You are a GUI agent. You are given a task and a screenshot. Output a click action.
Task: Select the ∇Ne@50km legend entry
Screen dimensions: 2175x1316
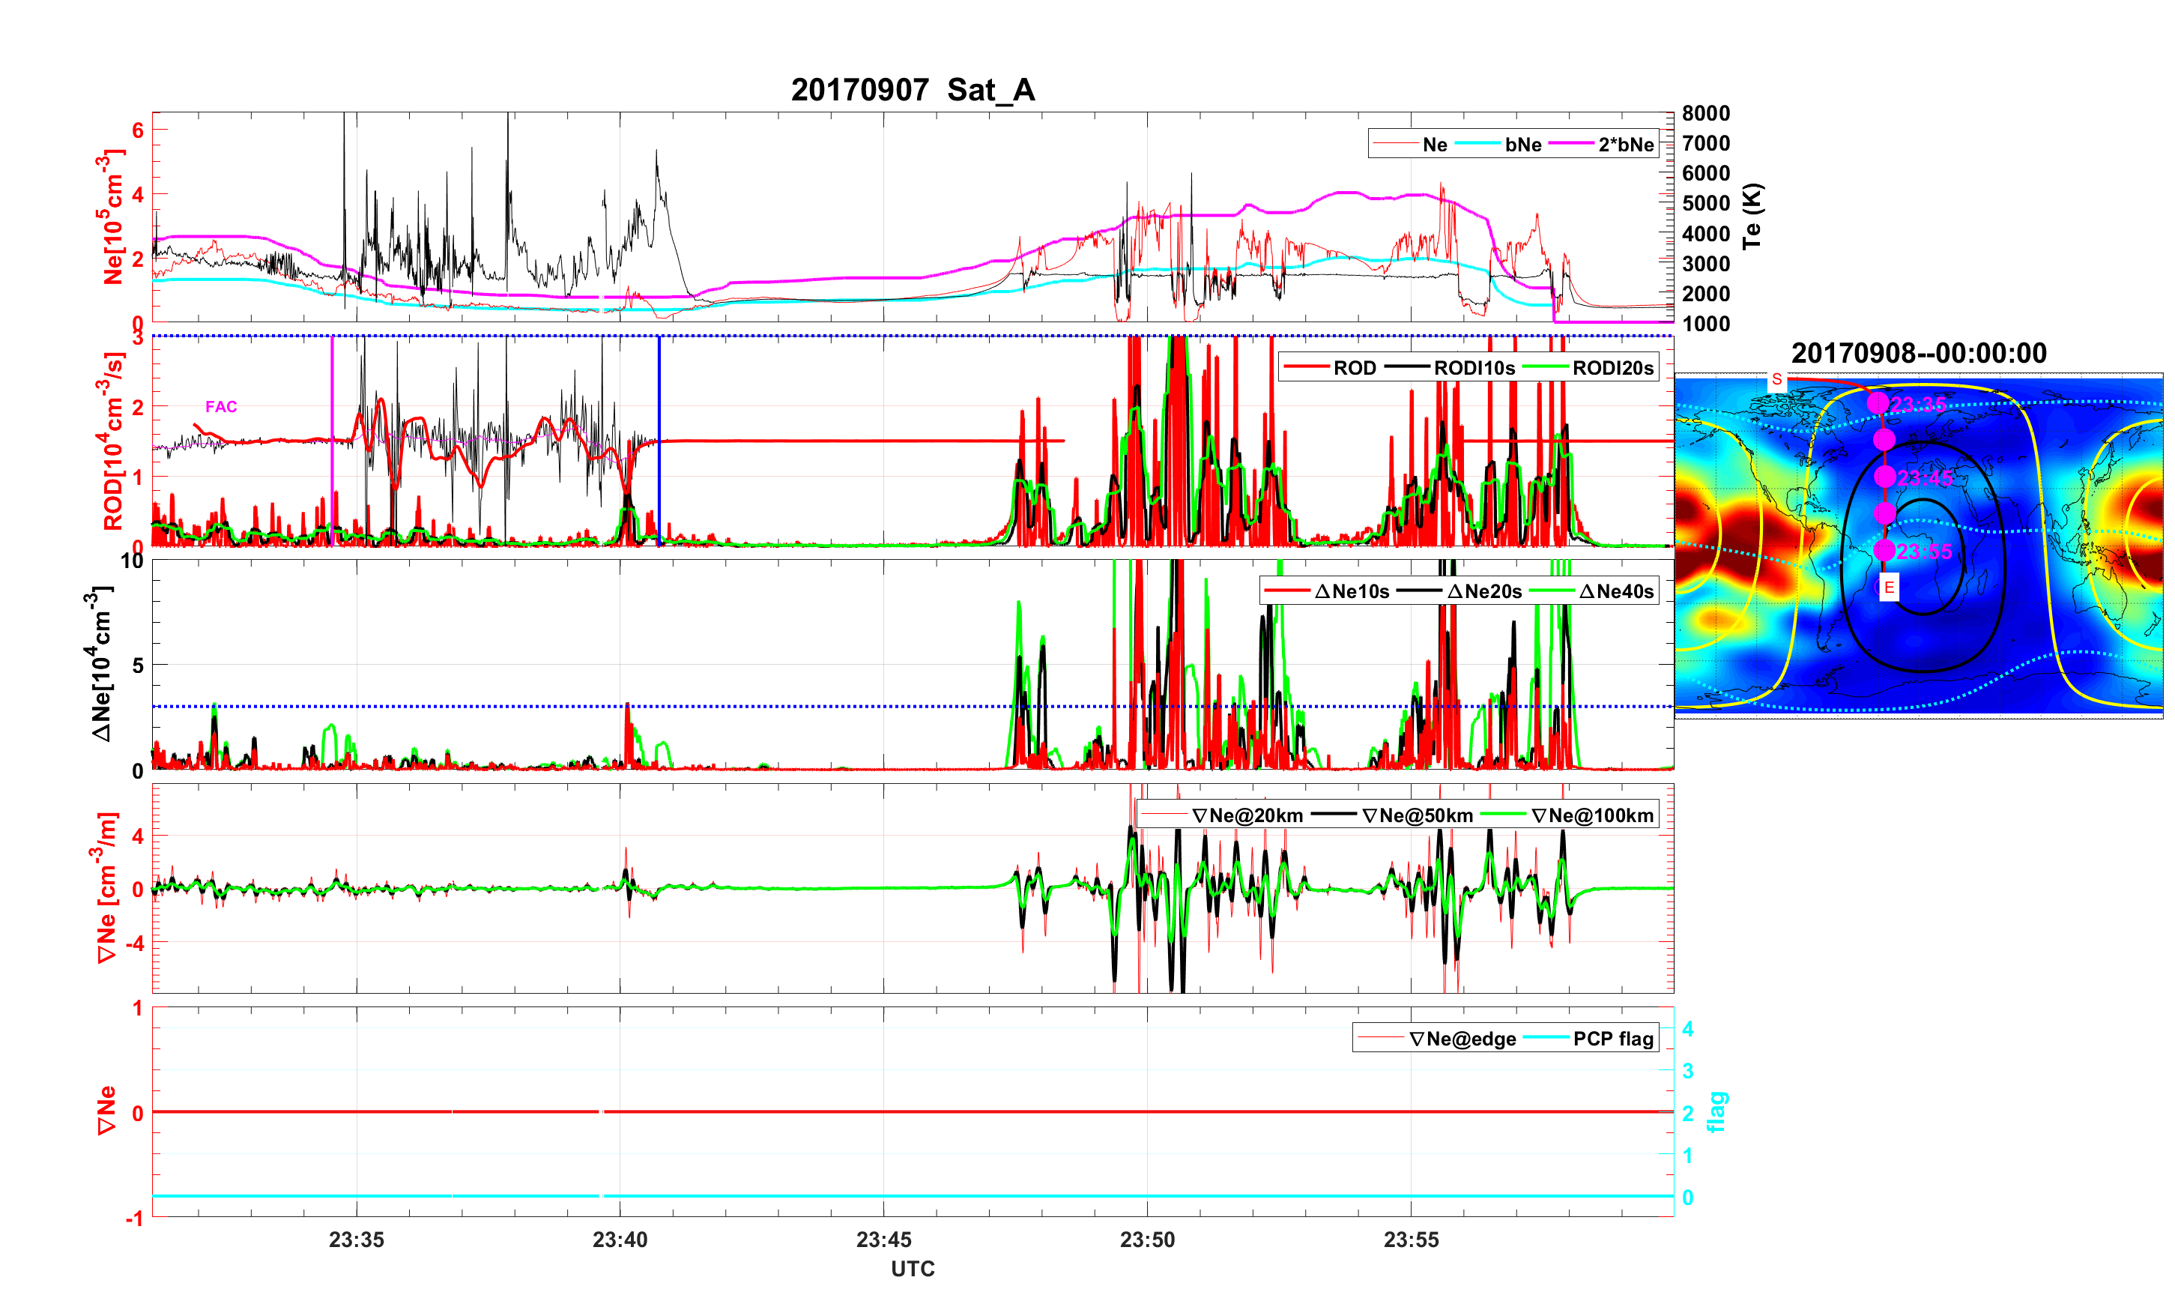[1417, 816]
